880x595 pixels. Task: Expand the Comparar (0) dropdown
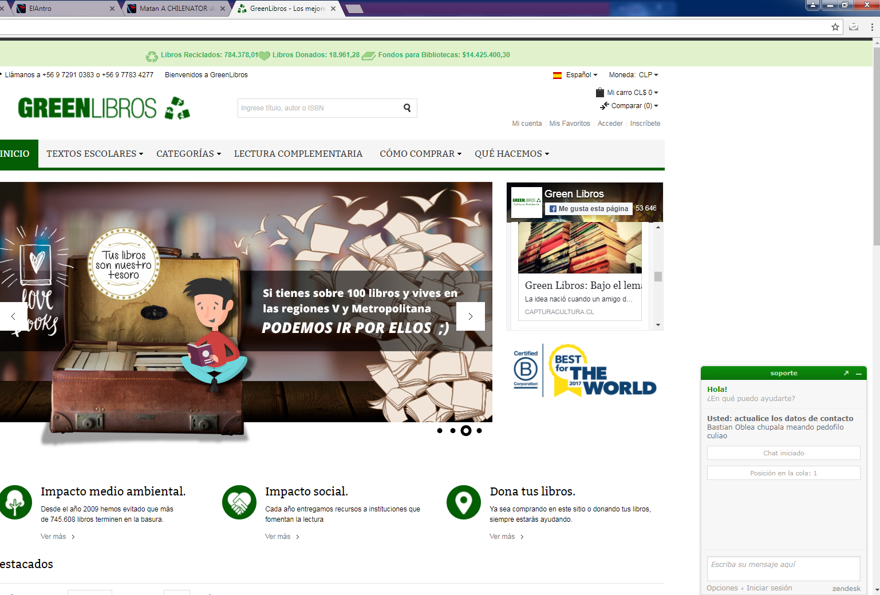(635, 106)
